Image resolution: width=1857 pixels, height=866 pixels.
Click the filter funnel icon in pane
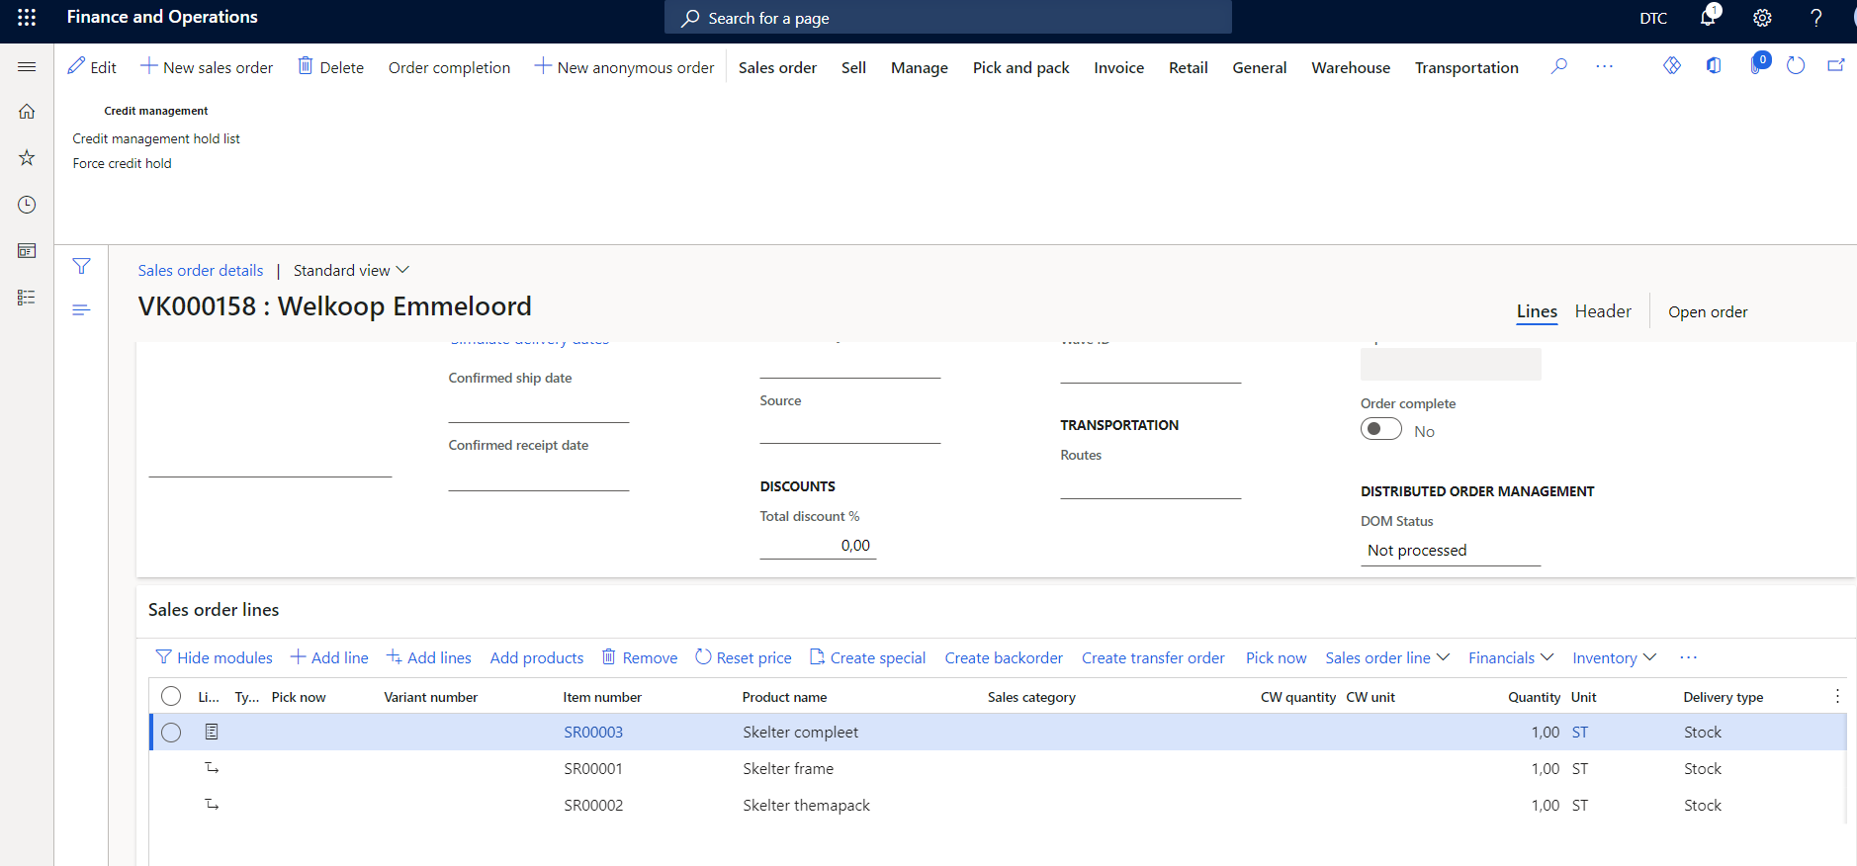click(82, 266)
